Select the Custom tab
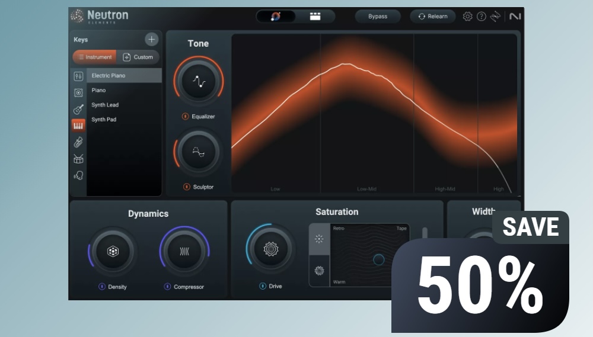The height and width of the screenshot is (337, 593). point(138,57)
